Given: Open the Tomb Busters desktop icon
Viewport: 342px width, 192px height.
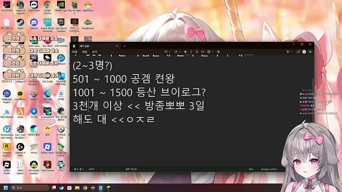Looking at the screenshot, I should pyautogui.click(x=47, y=166).
